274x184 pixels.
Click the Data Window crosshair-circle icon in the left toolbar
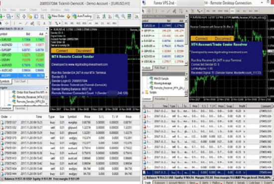click(24, 16)
